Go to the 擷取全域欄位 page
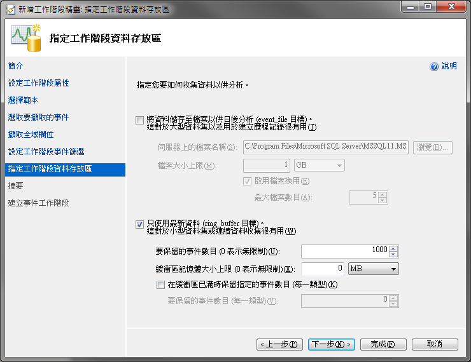Image resolution: width=471 pixels, height=362 pixels. click(x=31, y=135)
